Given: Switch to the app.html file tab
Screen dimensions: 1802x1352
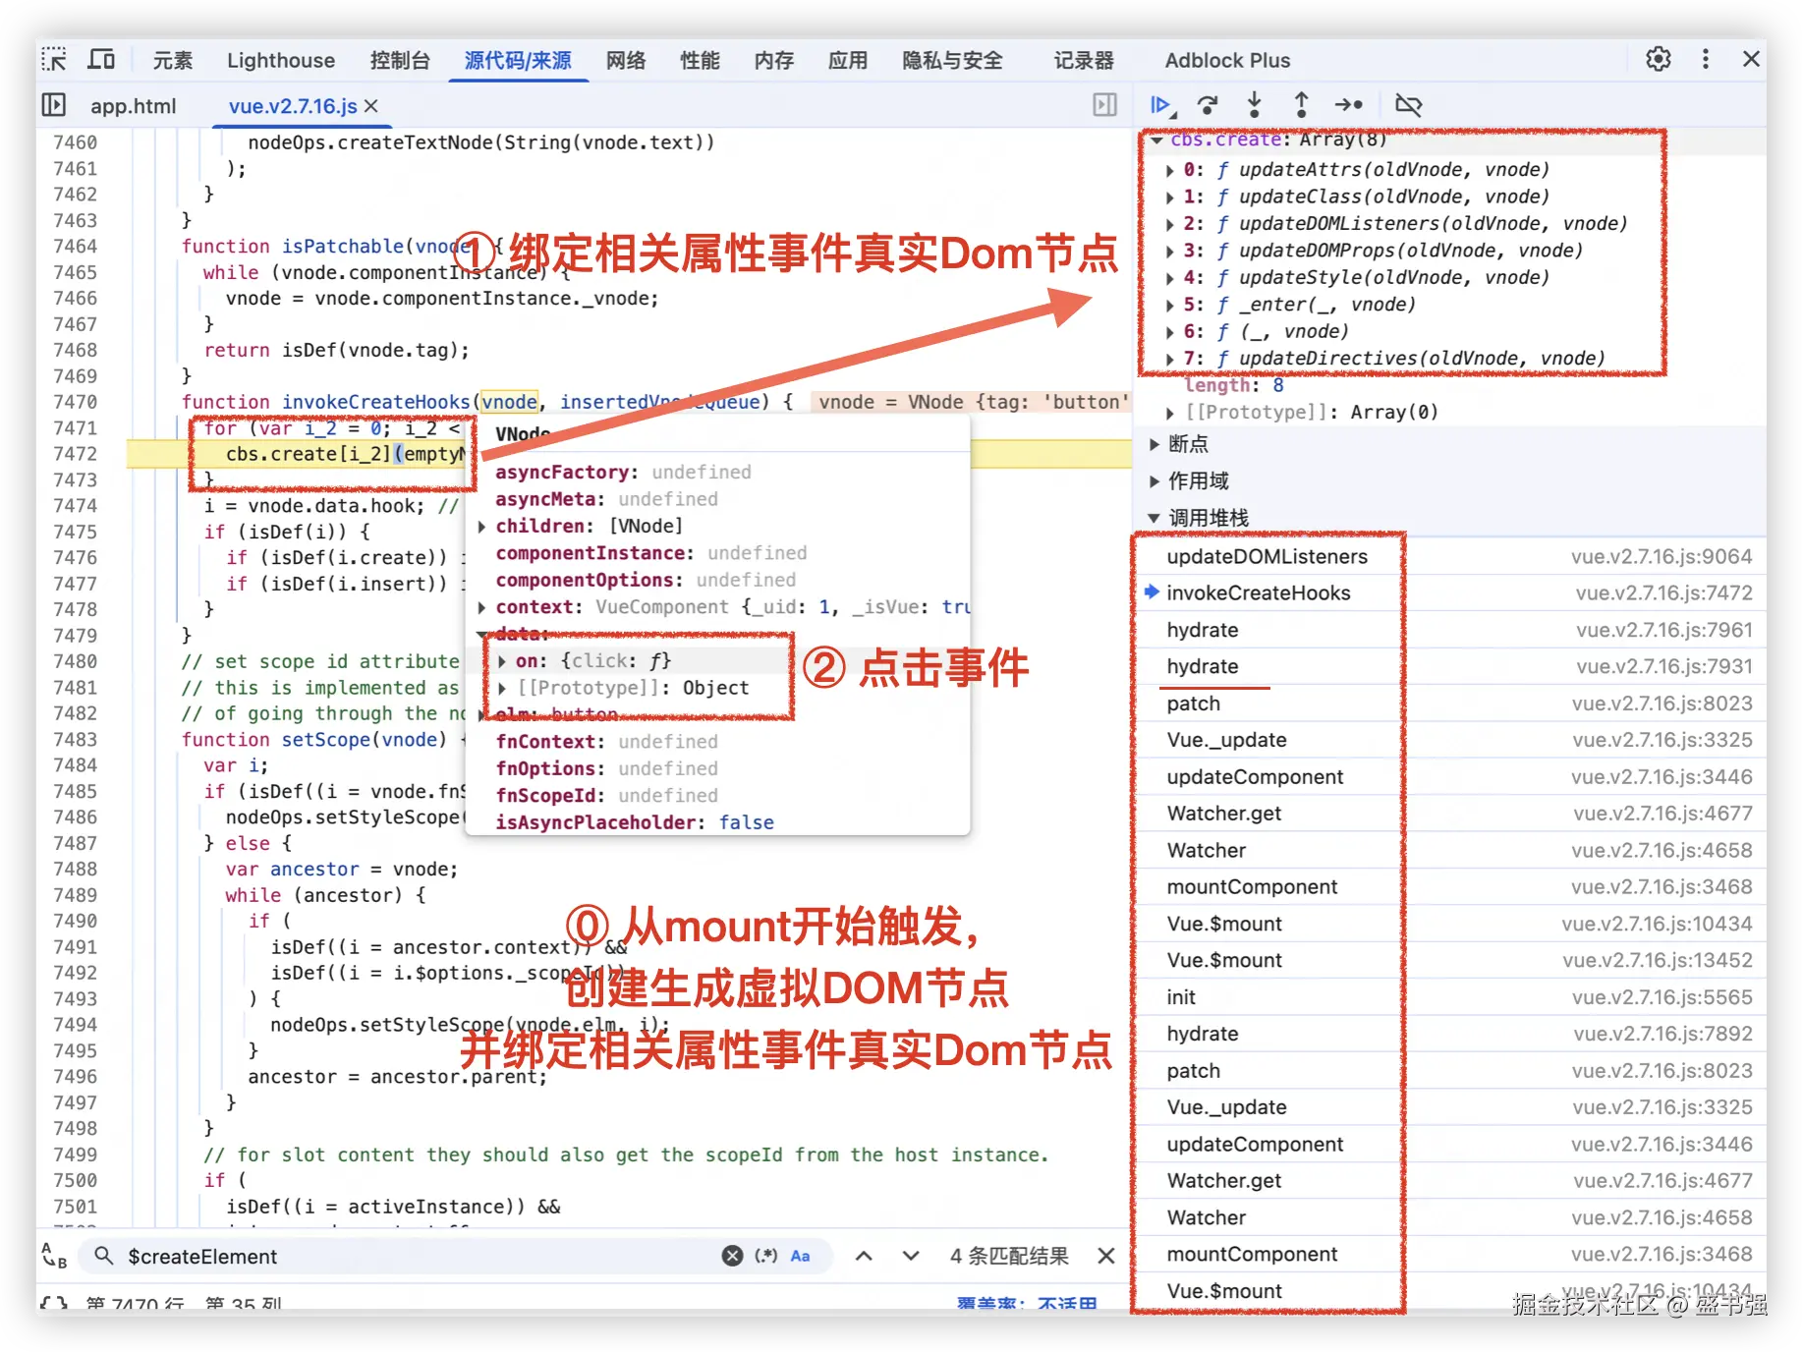Looking at the screenshot, I should click(134, 106).
